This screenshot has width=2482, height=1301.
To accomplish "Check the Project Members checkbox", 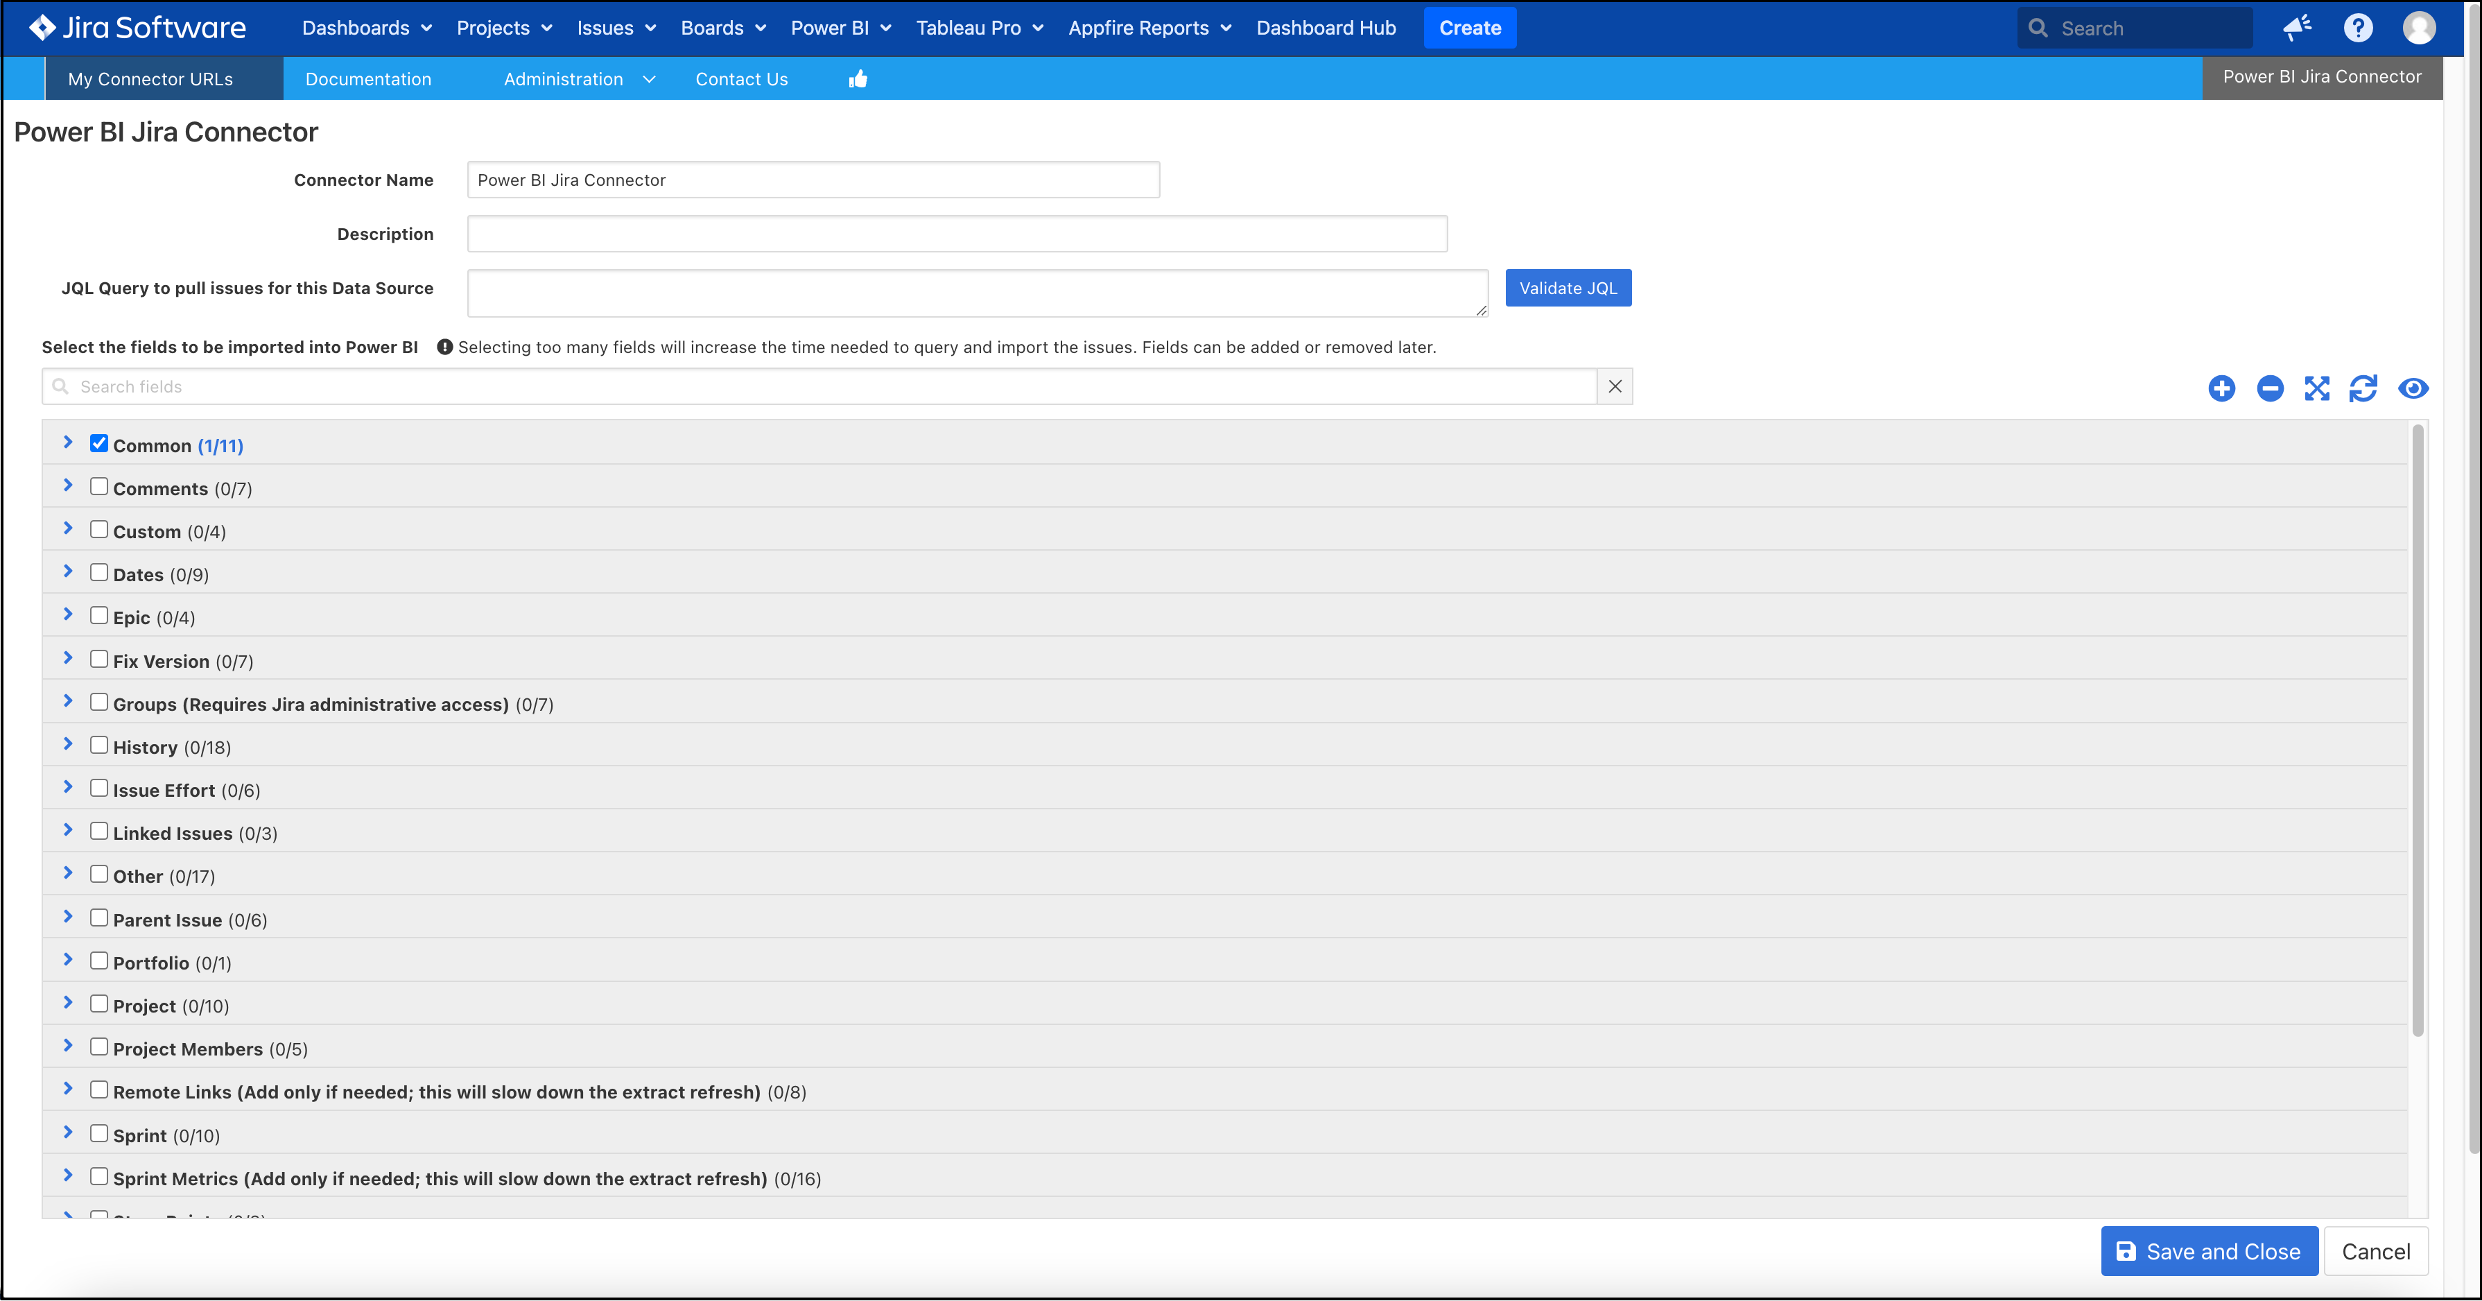I will point(98,1046).
